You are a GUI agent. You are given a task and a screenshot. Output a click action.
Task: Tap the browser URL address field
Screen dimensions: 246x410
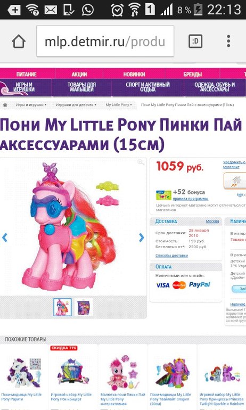tap(105, 41)
